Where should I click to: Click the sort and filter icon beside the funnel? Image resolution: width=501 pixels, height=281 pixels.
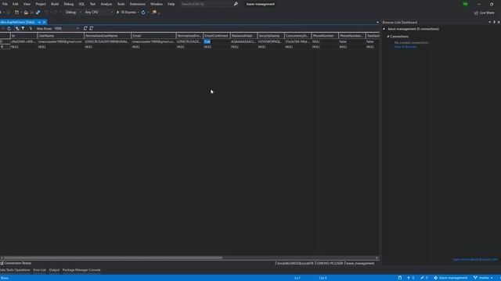click(x=17, y=29)
